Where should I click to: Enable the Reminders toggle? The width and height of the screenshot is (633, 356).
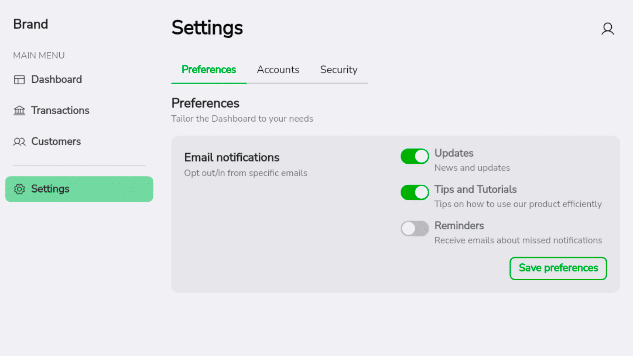[x=414, y=228]
